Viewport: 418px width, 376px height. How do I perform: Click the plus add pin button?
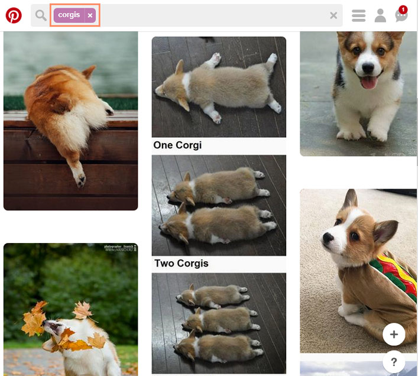click(394, 335)
